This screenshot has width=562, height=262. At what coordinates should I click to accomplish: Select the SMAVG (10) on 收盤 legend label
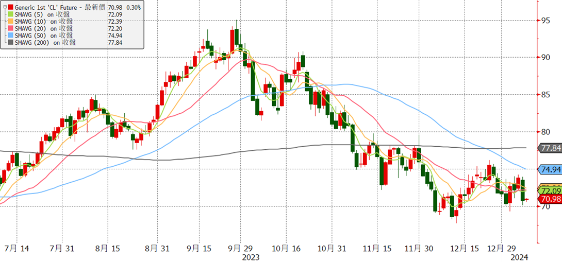44,22
